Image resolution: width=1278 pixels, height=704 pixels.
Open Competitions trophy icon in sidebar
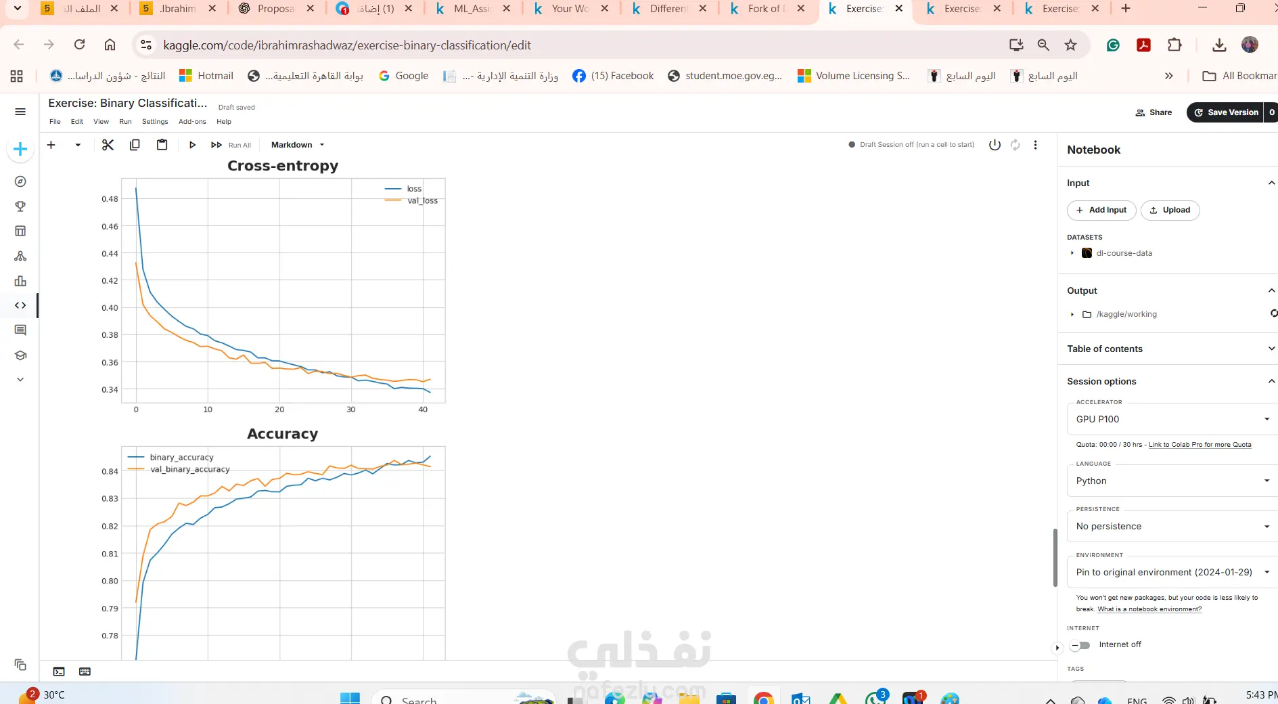click(20, 206)
